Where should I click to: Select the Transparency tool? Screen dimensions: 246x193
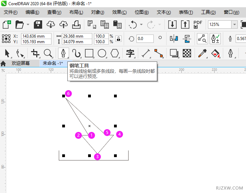pos(187,53)
